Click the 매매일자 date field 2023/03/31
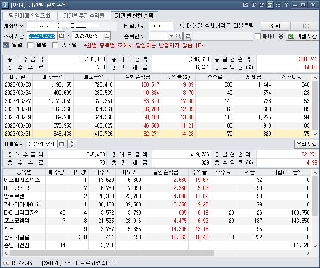This screenshot has width=320, height=268. [42, 144]
